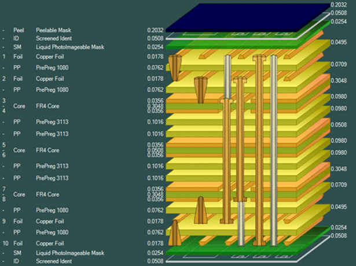Viewport: 356px width, 266px height.
Task: Select Copper Foil description on layer 1 row
Action: [50, 57]
